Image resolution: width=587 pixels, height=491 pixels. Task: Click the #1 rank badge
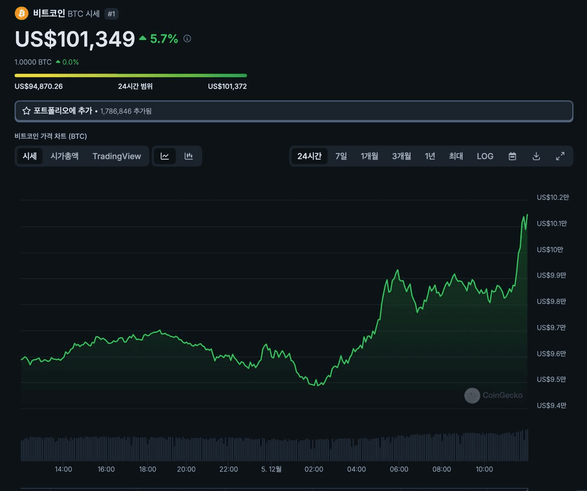pos(111,14)
